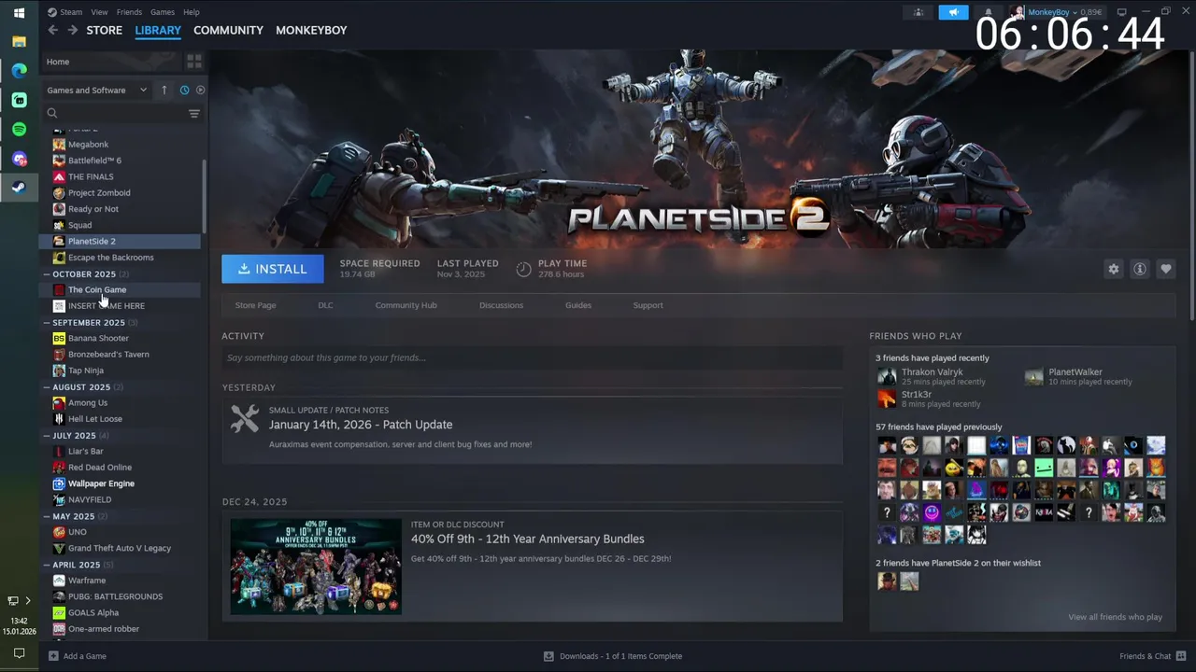
Task: Open the Community Hub link
Action: (406, 305)
